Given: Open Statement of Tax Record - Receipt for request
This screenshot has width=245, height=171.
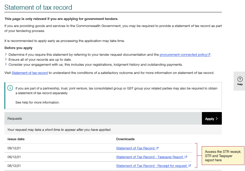Looking at the screenshot, I should [x=151, y=165].
